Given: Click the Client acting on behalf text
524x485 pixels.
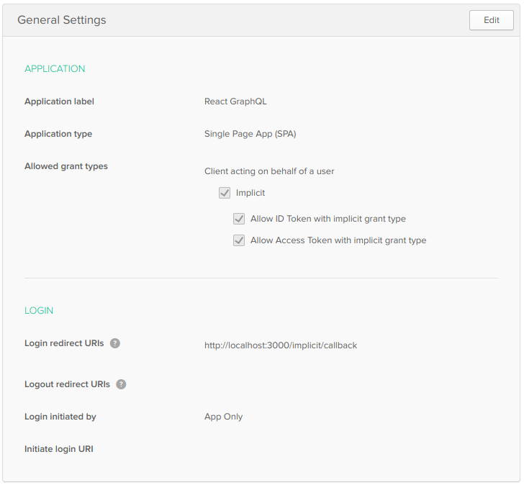Looking at the screenshot, I should [x=269, y=171].
